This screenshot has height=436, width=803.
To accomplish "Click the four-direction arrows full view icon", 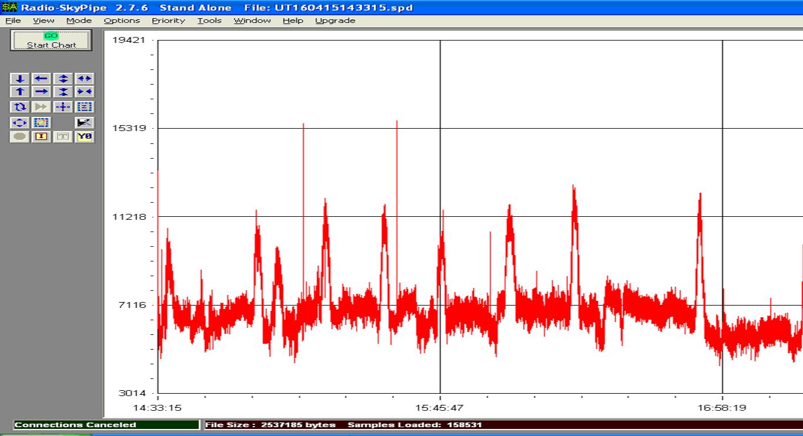I will coord(20,123).
